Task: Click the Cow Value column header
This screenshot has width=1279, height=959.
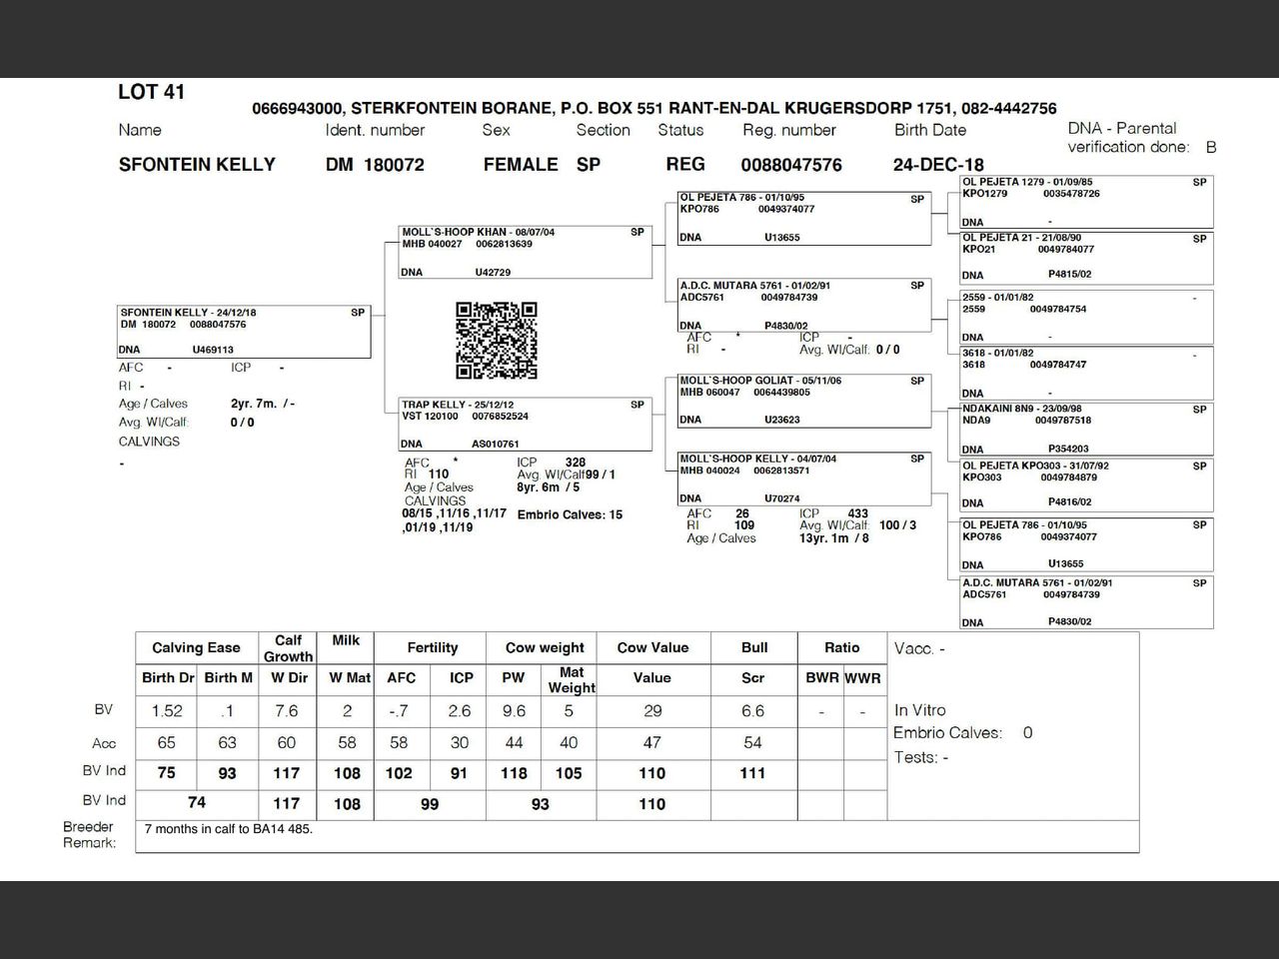Action: click(x=652, y=647)
